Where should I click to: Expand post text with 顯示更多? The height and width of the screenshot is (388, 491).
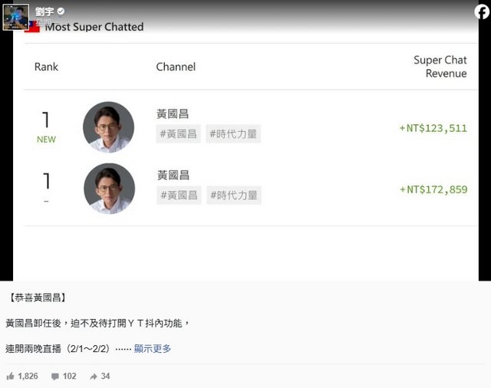pyautogui.click(x=153, y=348)
